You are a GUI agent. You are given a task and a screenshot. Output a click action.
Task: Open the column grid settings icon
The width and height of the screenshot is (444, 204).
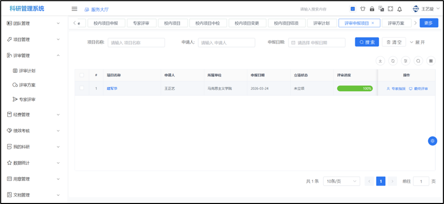click(x=431, y=61)
